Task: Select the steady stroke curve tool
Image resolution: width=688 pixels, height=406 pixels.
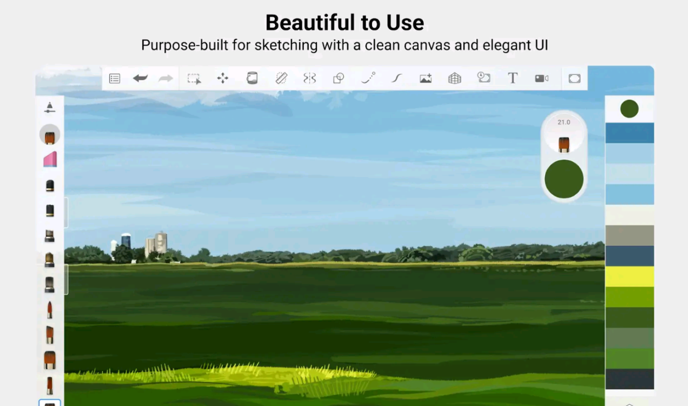Action: [397, 78]
